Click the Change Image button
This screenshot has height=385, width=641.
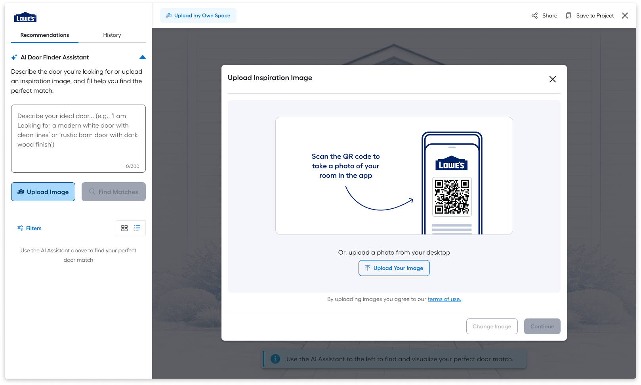(x=492, y=326)
